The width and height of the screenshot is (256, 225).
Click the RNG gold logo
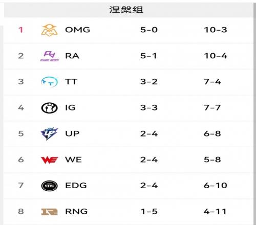(49, 212)
